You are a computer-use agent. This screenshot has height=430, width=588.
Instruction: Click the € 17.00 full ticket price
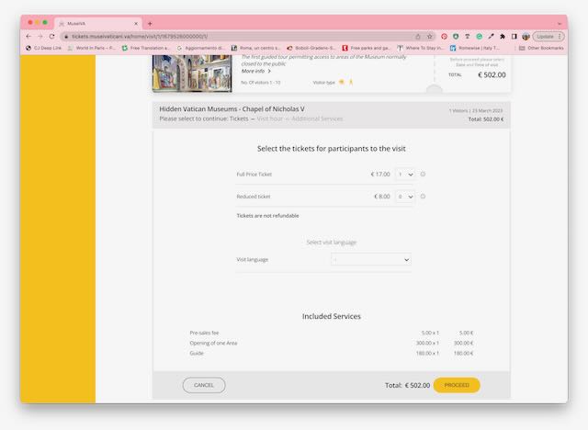(x=380, y=174)
